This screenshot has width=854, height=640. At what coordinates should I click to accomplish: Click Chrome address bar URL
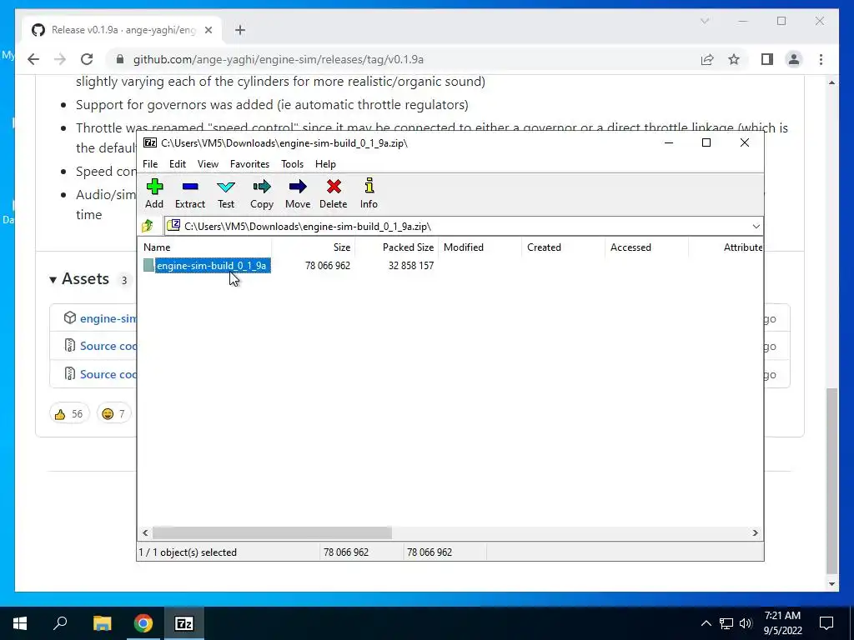pyautogui.click(x=279, y=59)
